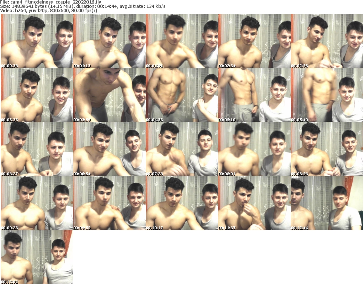Screen dimensions: 364x284
Task: Open the thumbnail stamped 00:08:56
Action: (327, 149)
